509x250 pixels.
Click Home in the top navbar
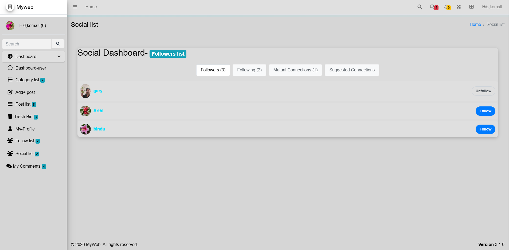coord(91,7)
